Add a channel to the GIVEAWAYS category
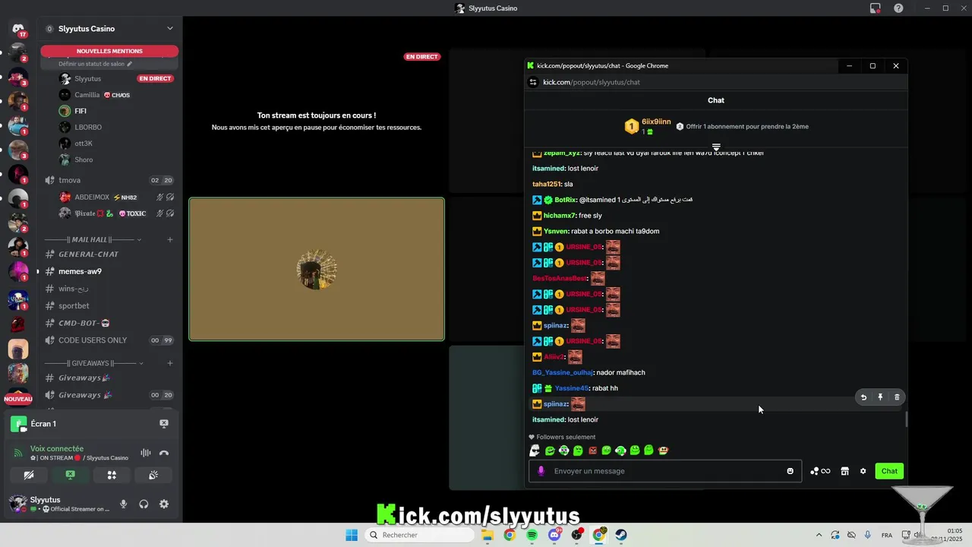This screenshot has width=972, height=547. (170, 363)
